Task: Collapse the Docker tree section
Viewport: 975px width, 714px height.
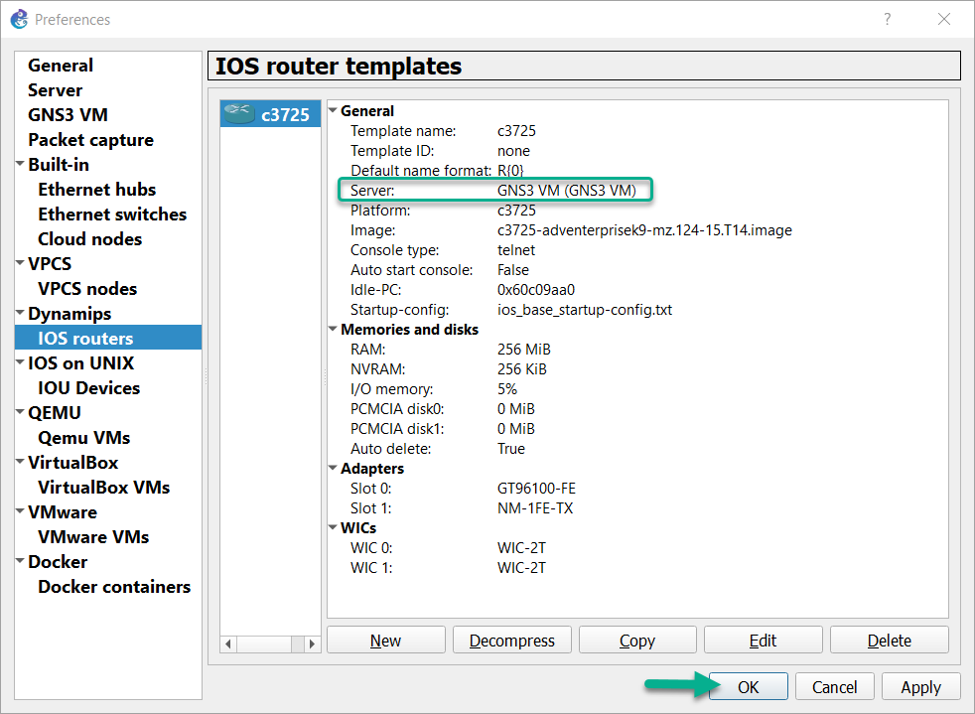Action: click(x=20, y=561)
